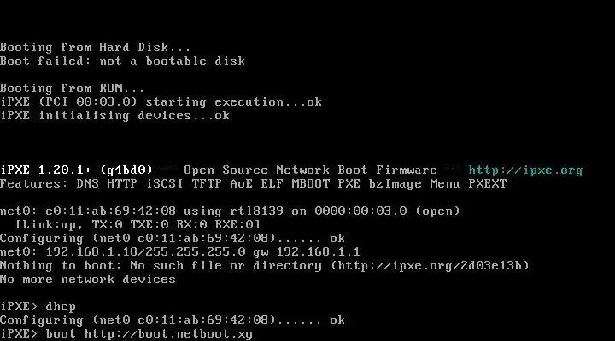Click the IP address 192.168.1.18
The height and width of the screenshot is (341, 615).
(x=91, y=251)
